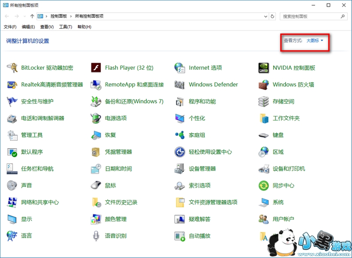Click the 同步中心 green icon

264,186
